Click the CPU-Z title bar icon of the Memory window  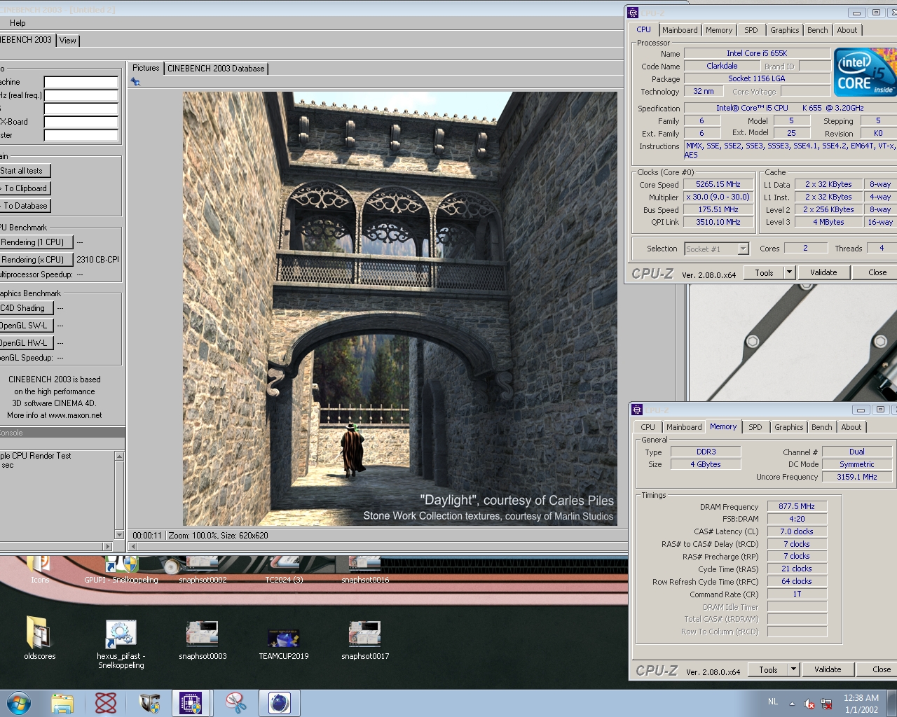coord(637,410)
